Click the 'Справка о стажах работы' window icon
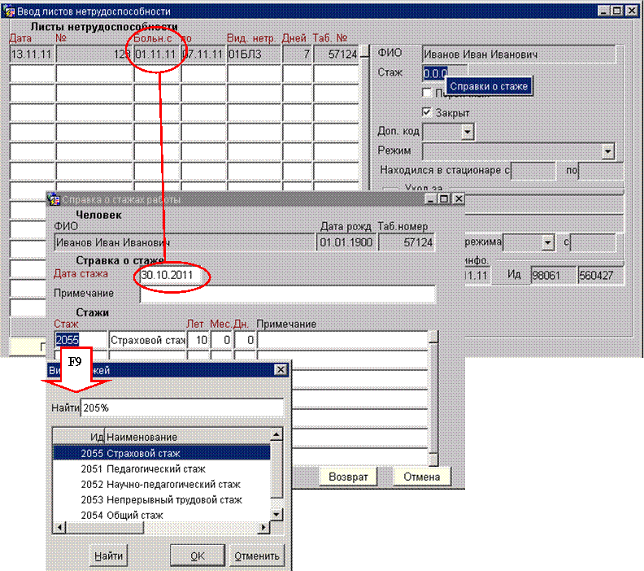The image size is (644, 571). (x=54, y=199)
